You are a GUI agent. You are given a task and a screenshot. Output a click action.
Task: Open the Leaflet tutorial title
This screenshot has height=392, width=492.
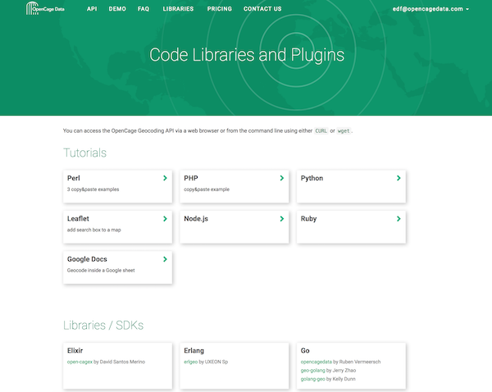click(78, 218)
